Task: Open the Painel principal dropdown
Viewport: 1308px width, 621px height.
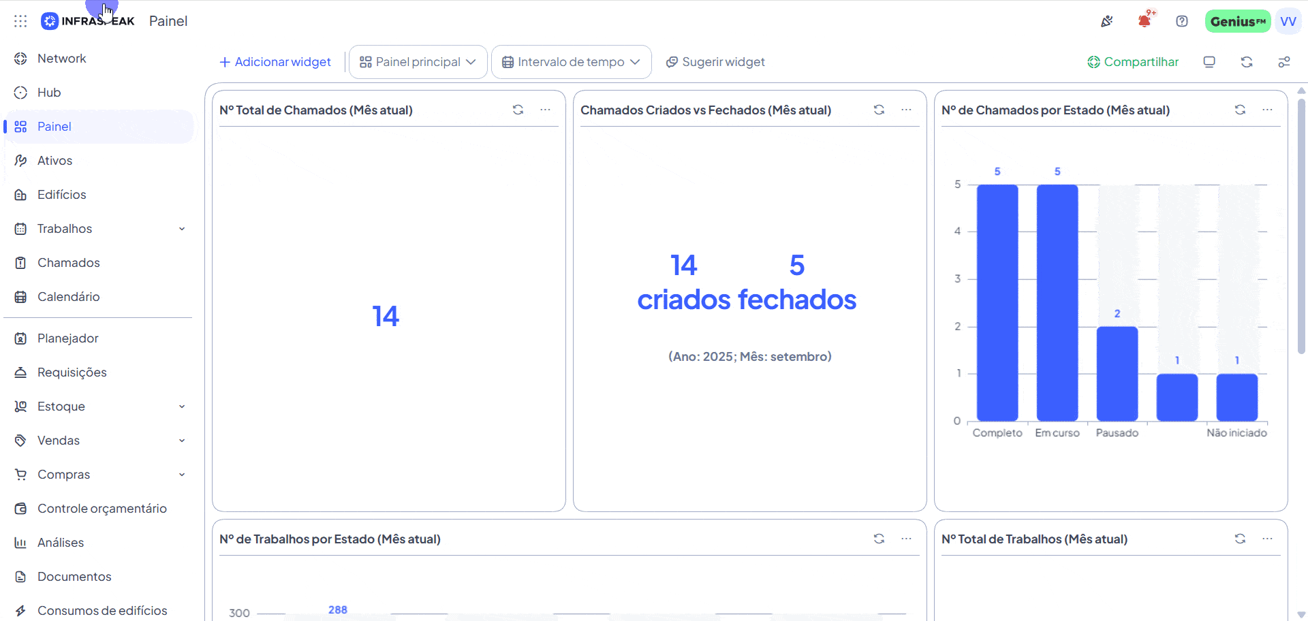Action: (418, 62)
